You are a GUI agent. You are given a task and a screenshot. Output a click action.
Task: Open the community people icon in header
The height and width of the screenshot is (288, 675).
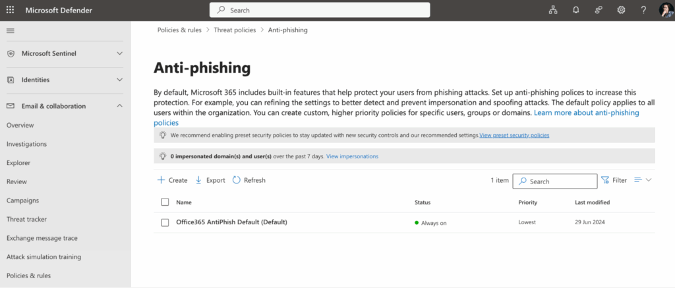point(599,11)
